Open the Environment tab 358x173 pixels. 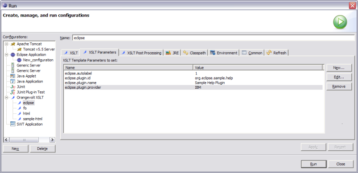[x=223, y=53]
